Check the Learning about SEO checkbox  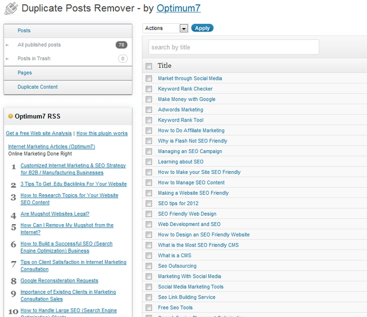coord(149,161)
